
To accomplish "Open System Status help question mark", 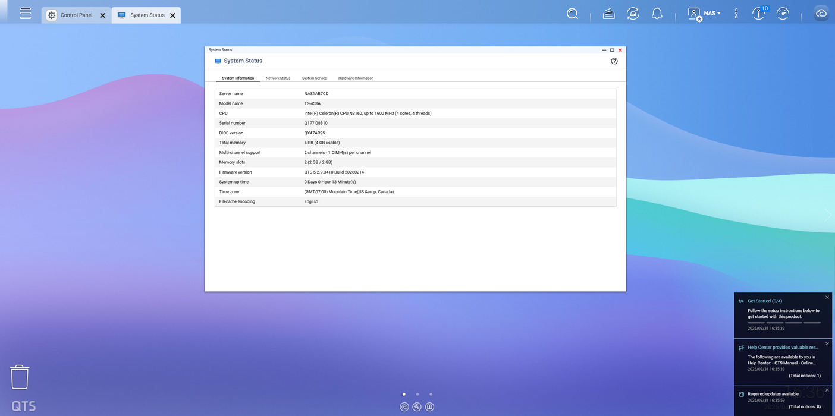I will (x=614, y=61).
